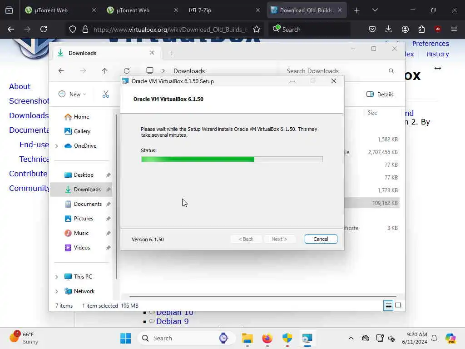Viewport: 465px width, 349px height.
Task: Open File Explorer from the taskbar
Action: [247, 338]
